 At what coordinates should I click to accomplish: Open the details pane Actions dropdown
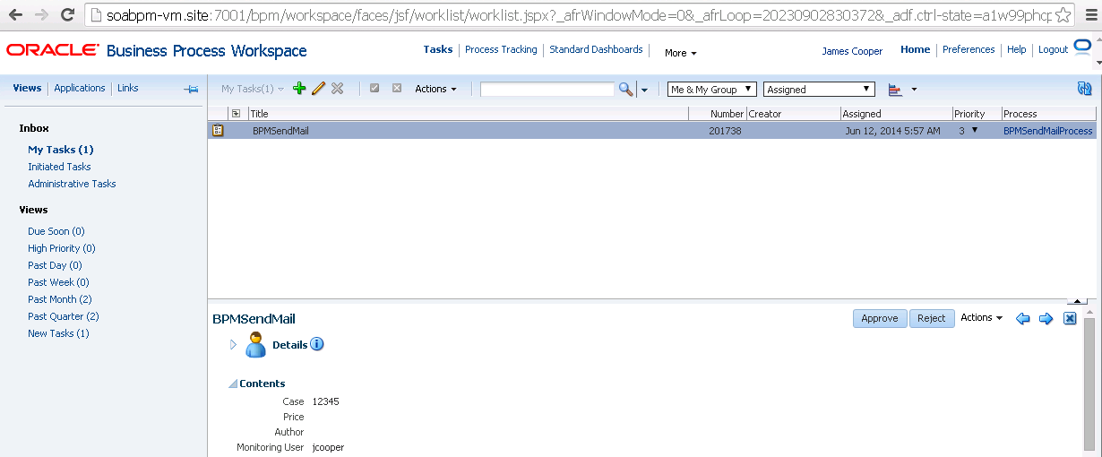981,318
